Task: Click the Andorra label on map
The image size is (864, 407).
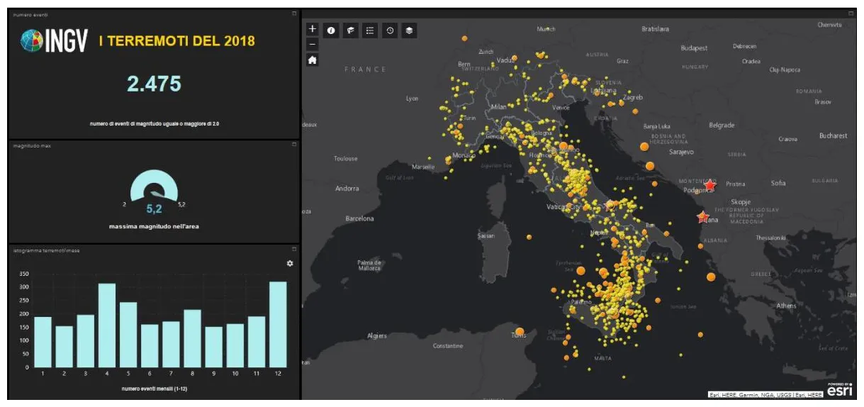Action: (347, 189)
